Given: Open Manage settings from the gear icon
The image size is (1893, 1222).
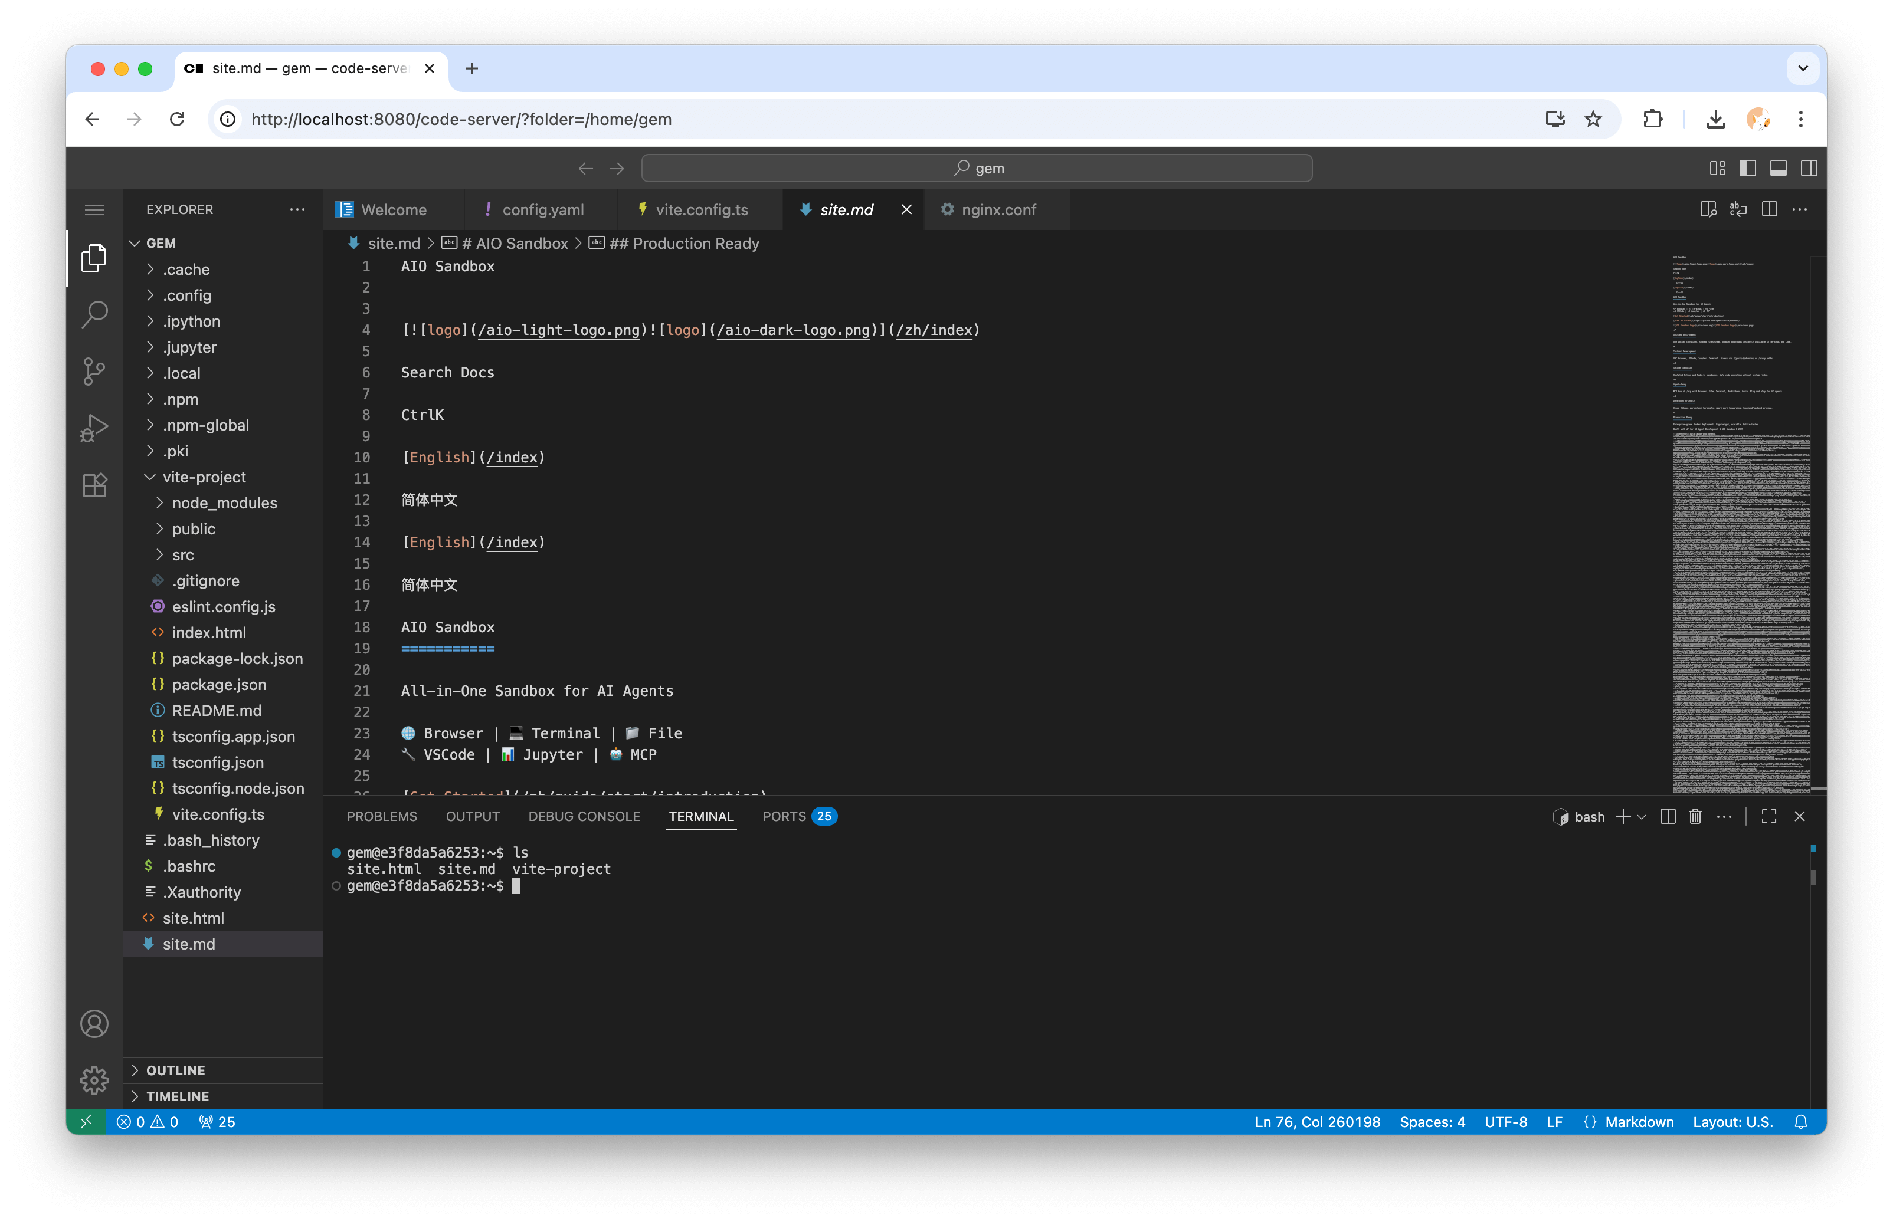Looking at the screenshot, I should click(x=94, y=1080).
